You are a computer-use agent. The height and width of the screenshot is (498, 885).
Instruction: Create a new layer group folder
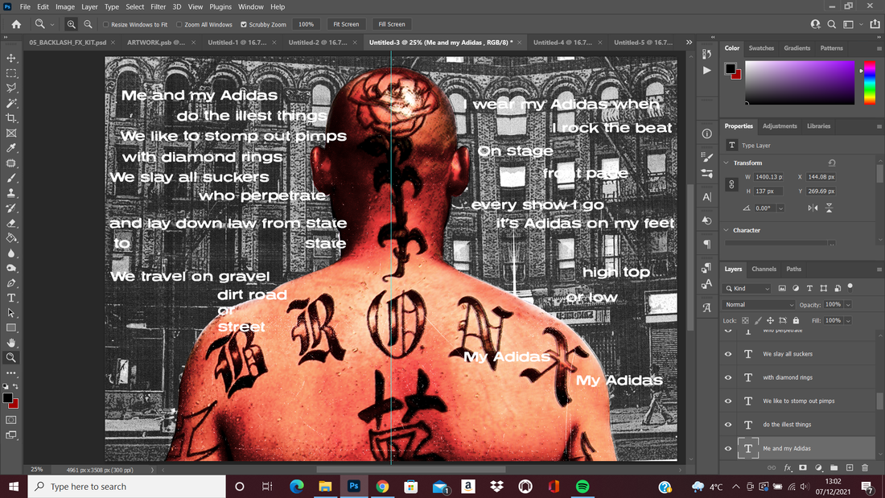(x=834, y=467)
